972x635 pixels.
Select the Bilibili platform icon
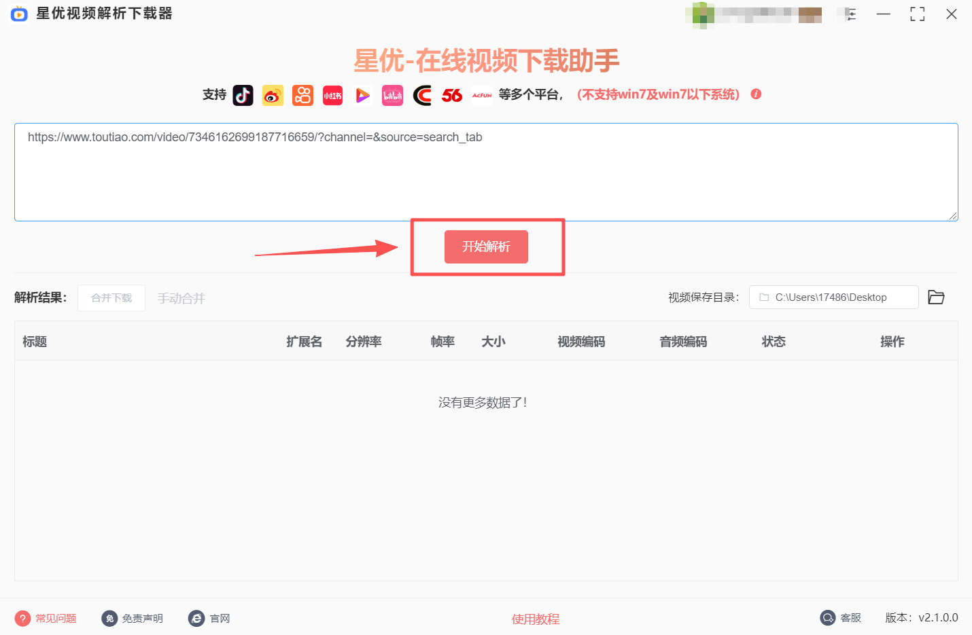click(392, 95)
